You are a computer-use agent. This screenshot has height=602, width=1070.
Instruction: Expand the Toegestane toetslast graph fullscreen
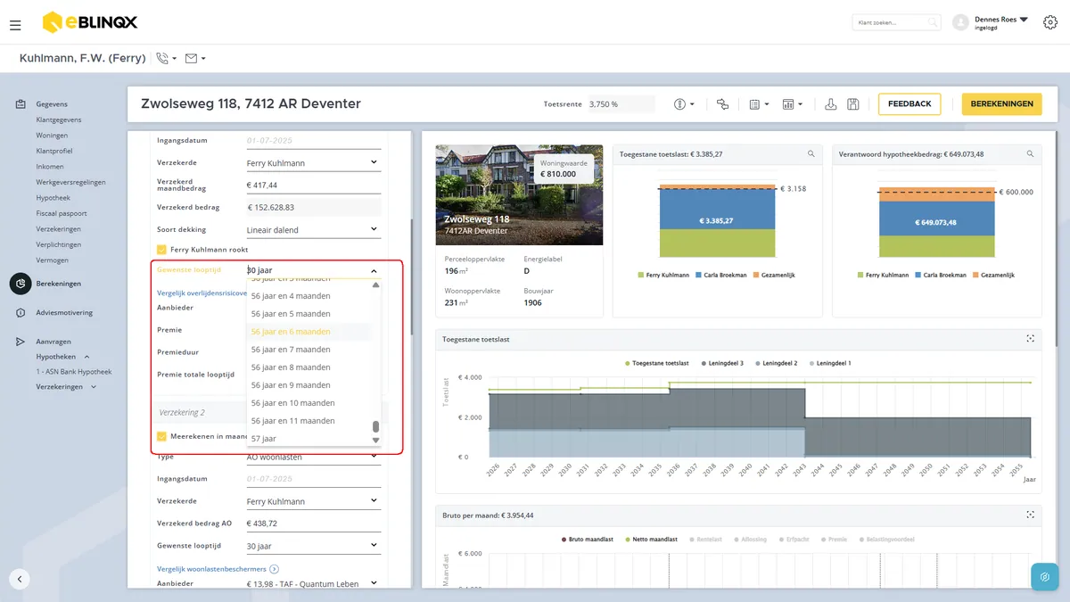[1031, 339]
